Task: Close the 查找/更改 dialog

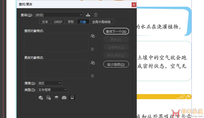Action: (134, 5)
